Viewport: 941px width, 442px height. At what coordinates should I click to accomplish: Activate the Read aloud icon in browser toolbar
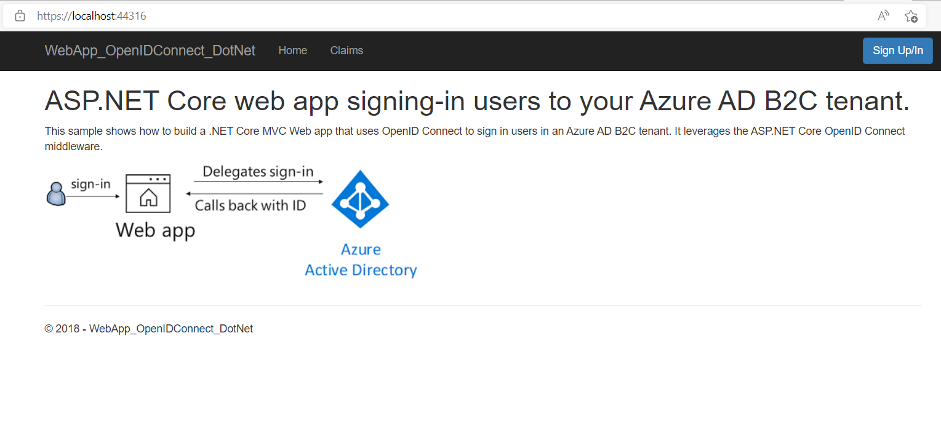883,16
